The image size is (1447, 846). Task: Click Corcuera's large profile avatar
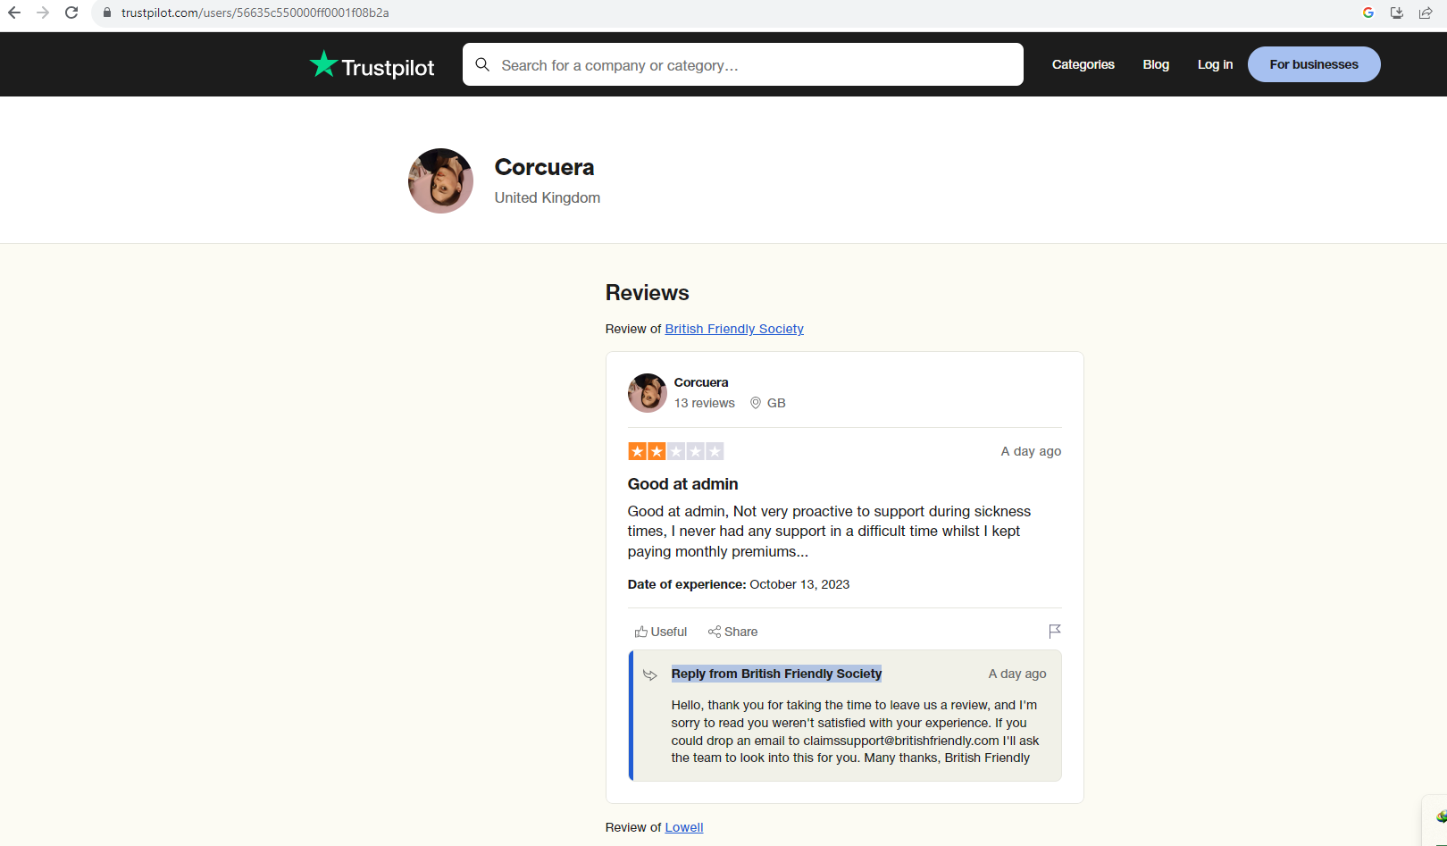(x=440, y=180)
